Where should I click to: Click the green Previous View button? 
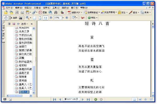tap(96, 99)
